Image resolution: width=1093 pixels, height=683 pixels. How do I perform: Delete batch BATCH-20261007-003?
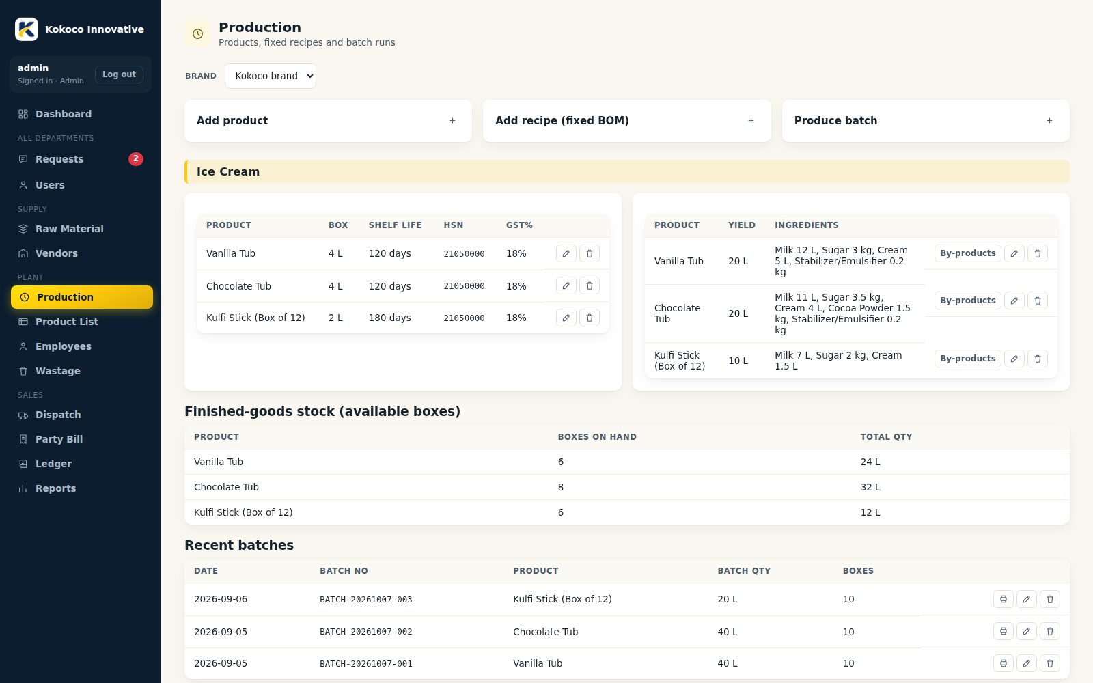[1050, 599]
